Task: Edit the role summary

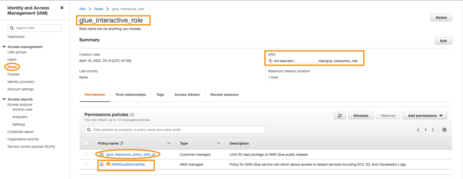Action: 443,41
